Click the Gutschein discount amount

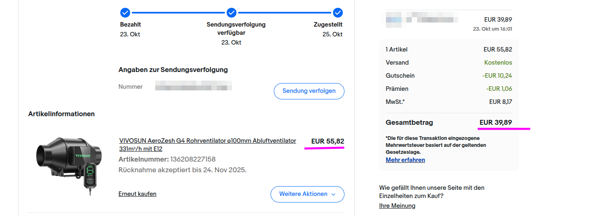click(x=497, y=76)
